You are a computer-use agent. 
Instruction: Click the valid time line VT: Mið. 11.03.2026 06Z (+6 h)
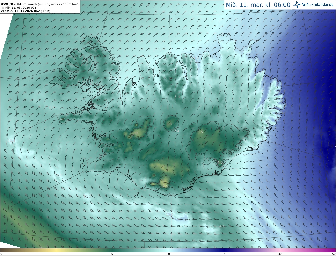click(25, 11)
